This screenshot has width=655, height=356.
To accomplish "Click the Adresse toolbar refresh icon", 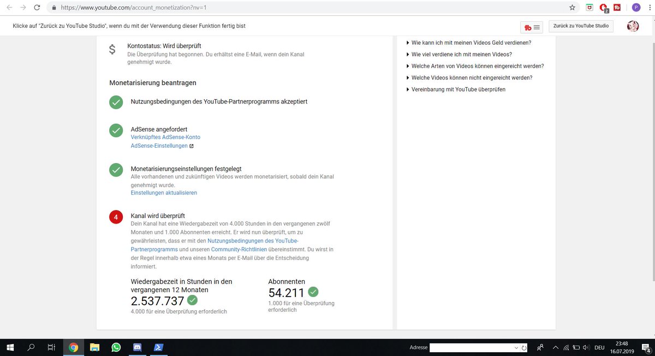I will (524, 347).
